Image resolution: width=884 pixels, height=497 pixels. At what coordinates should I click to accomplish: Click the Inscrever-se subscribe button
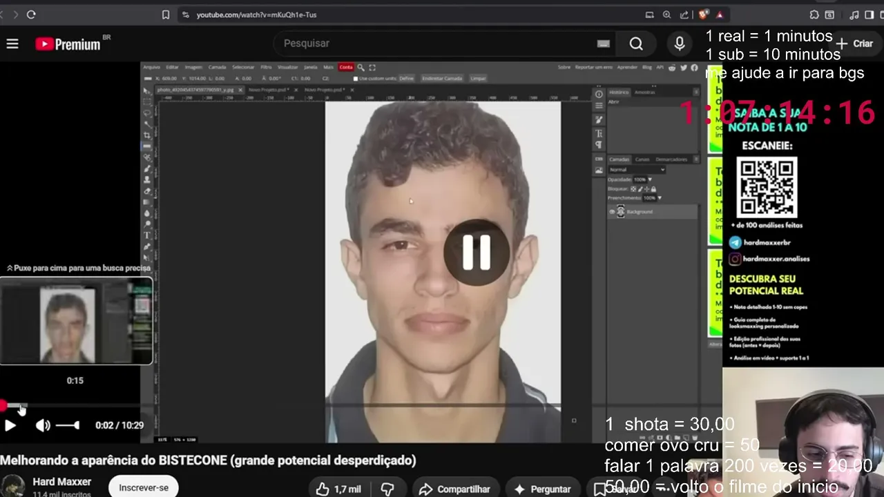coord(144,487)
